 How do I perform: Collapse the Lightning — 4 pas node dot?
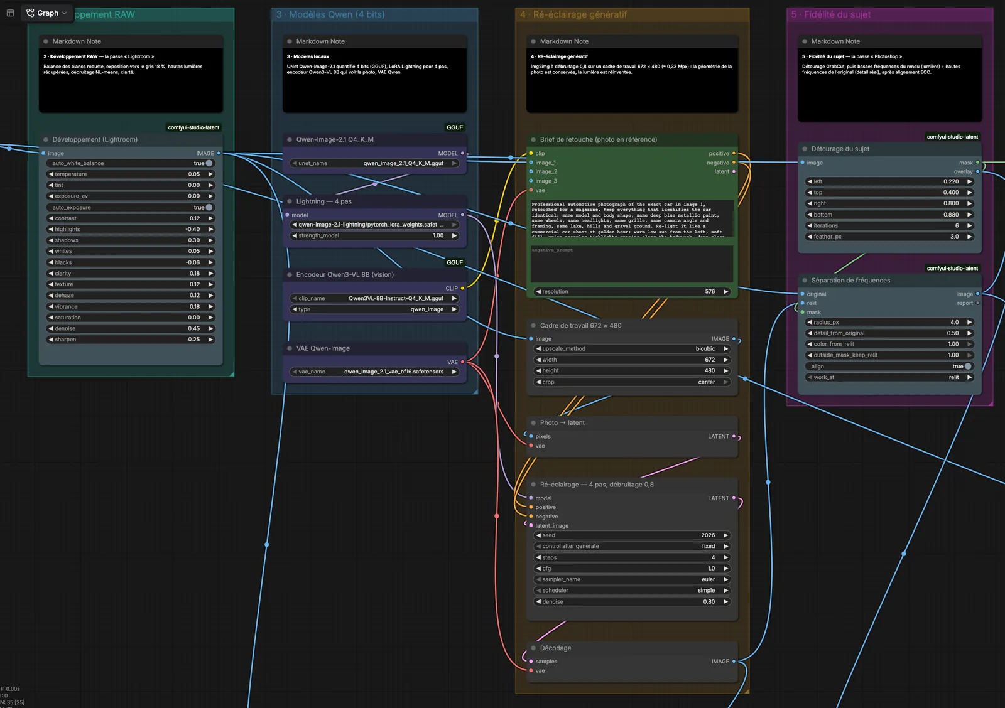coord(290,201)
